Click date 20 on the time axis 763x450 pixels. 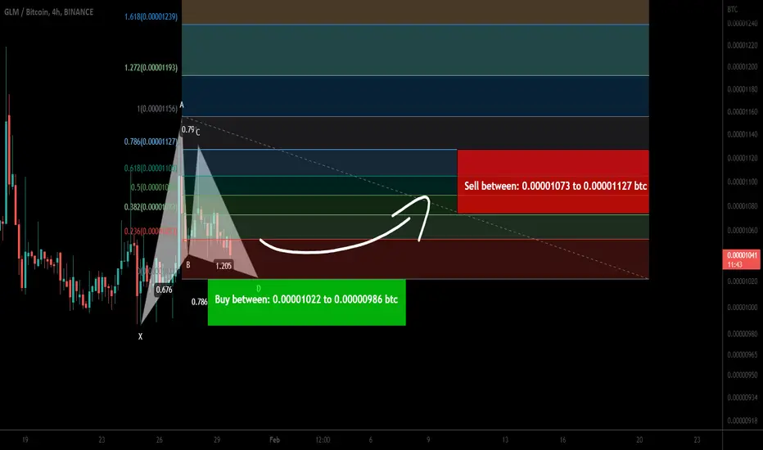[639, 439]
